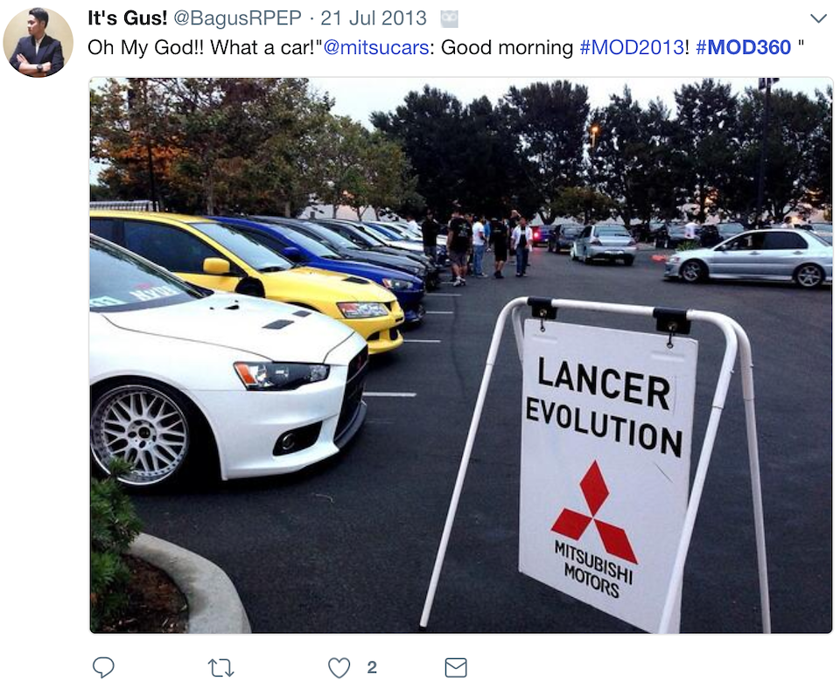The height and width of the screenshot is (688, 840).
Task: Click the yellow car in the photo
Action: coord(252,273)
